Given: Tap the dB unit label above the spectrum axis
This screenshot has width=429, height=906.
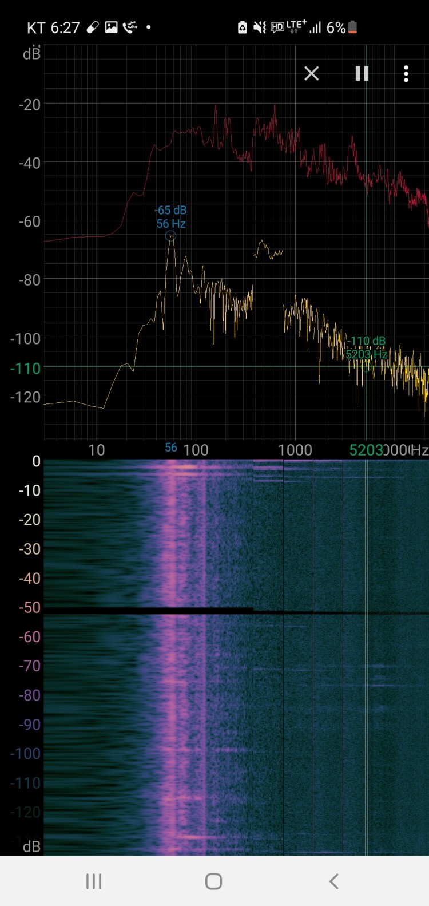Looking at the screenshot, I should (31, 54).
